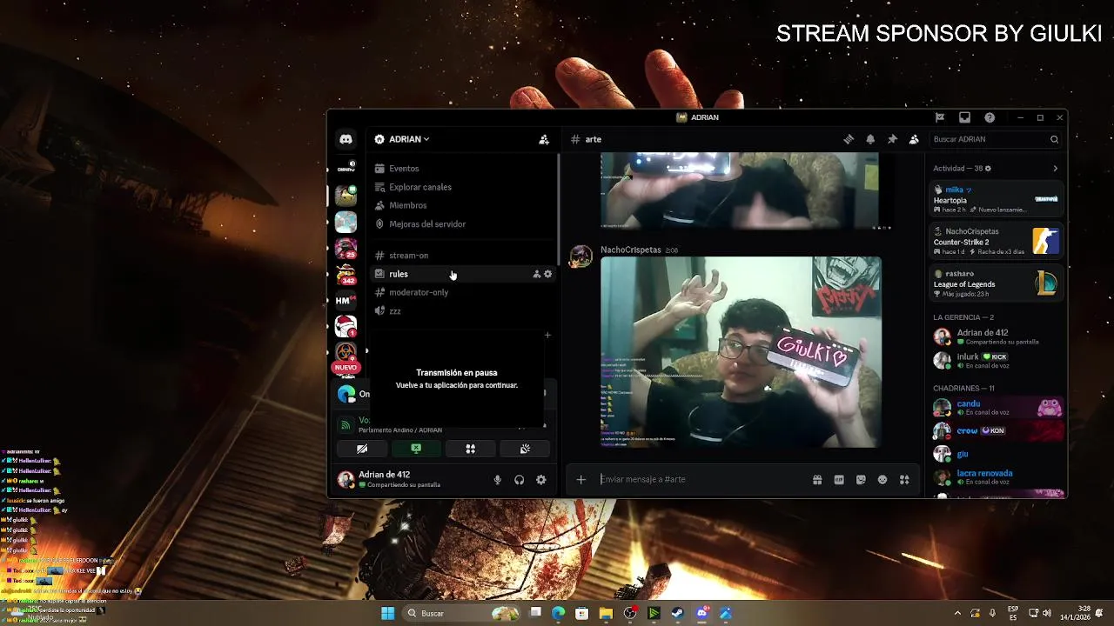Open rasharo League of Legends activity card

pyautogui.click(x=996, y=283)
